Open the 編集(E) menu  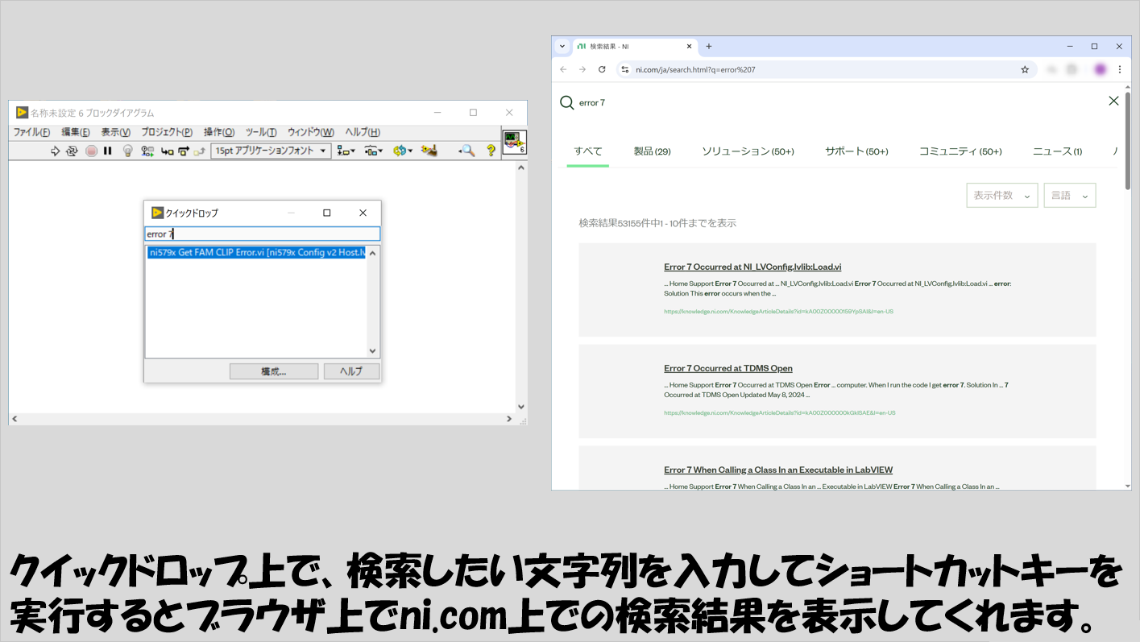pos(76,132)
